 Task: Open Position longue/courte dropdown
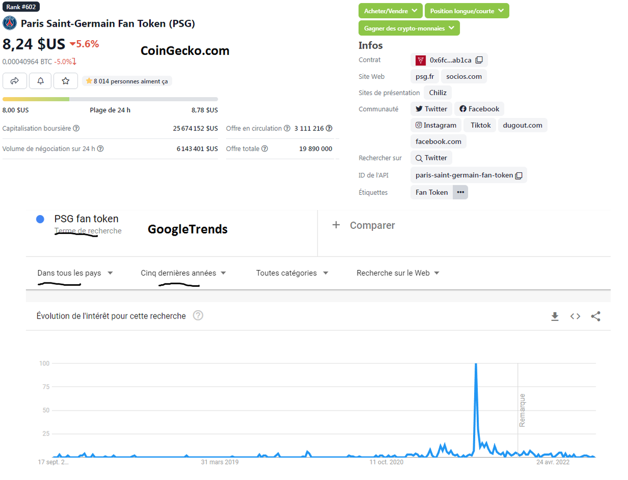467,10
